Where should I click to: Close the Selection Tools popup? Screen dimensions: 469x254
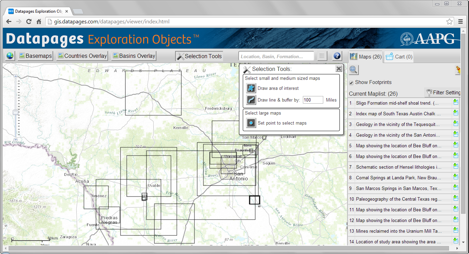click(339, 69)
